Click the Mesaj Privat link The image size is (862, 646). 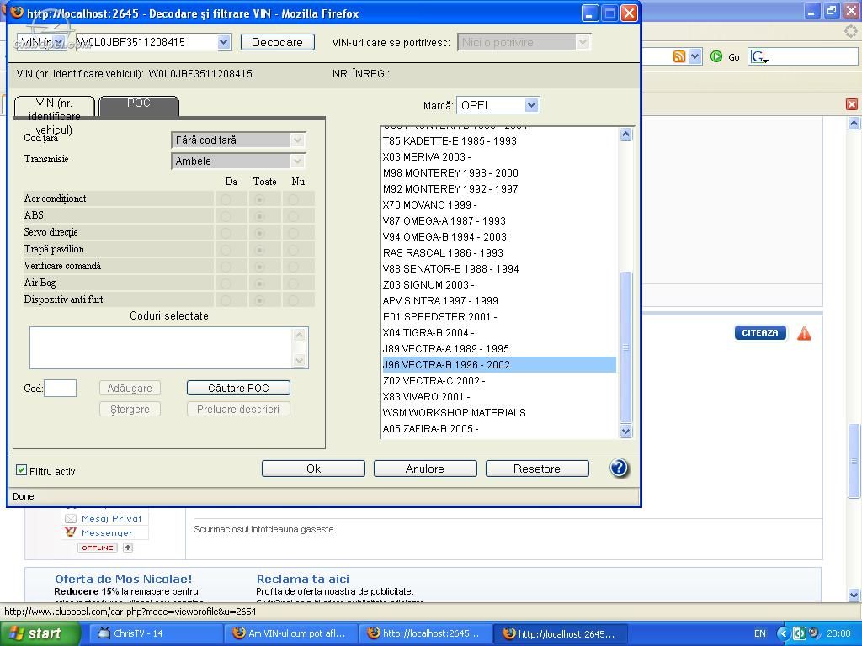[112, 518]
